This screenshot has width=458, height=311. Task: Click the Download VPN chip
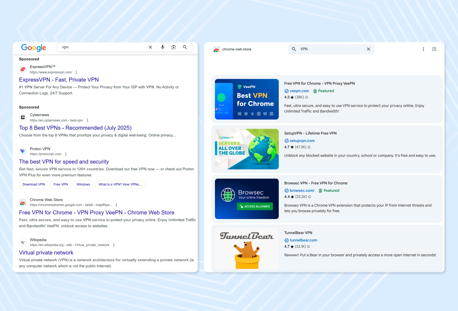click(x=34, y=184)
